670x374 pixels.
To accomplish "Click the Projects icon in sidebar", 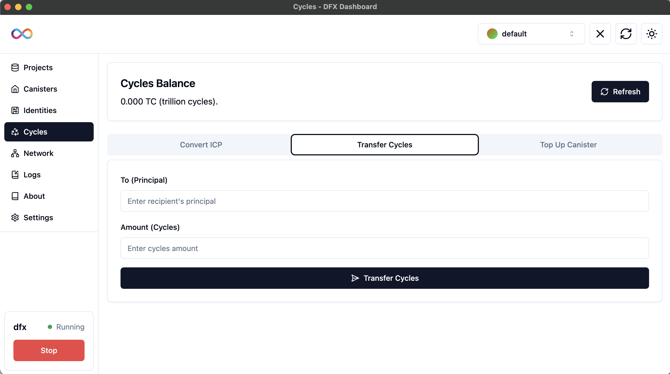I will click(15, 68).
